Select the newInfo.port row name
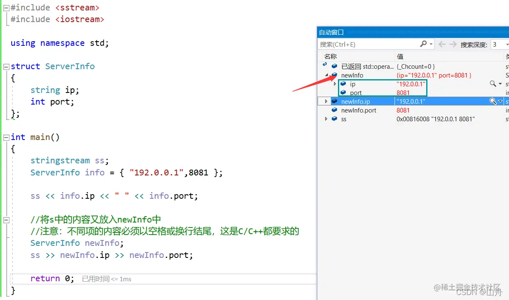The width and height of the screenshot is (509, 300). point(359,110)
